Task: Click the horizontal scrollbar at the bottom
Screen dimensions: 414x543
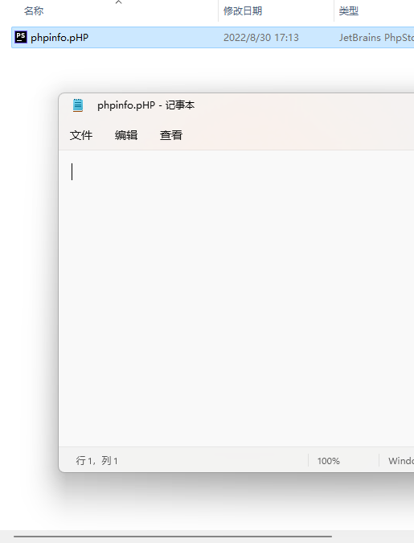Action: pos(173,537)
